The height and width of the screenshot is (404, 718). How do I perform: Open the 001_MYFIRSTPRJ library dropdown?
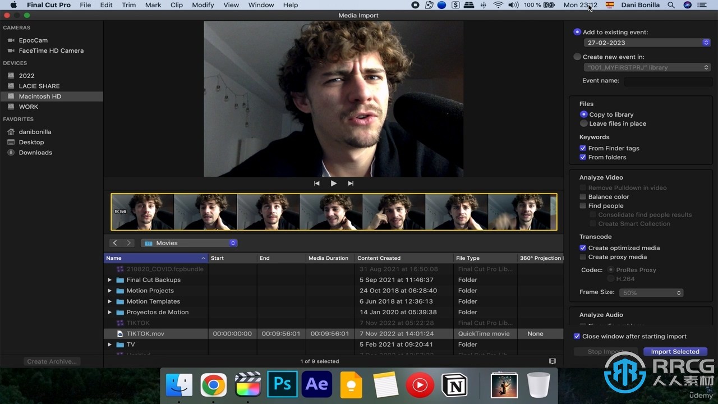(647, 67)
